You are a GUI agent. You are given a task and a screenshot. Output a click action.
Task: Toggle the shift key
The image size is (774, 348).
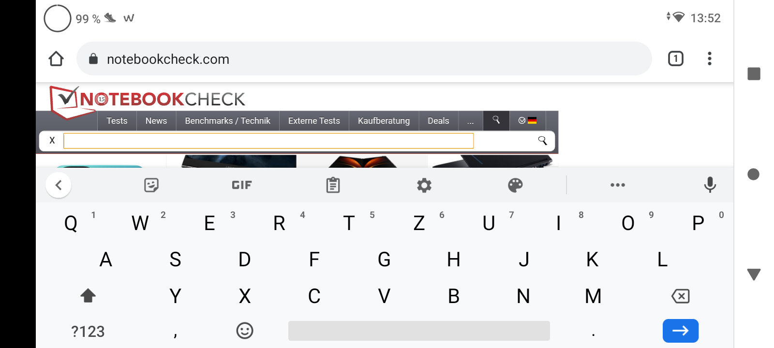click(88, 295)
